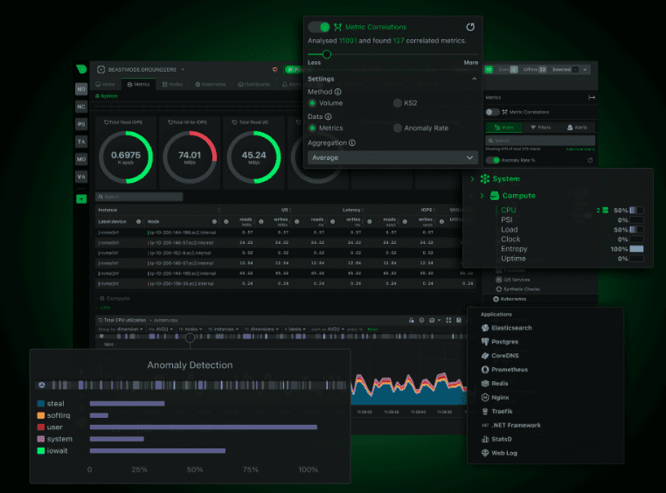Viewport: 666px width, 493px height.
Task: Select the NC space in the sidebar
Action: tap(81, 107)
